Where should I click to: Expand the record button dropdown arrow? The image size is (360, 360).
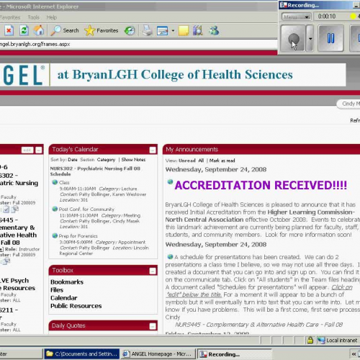(310, 38)
